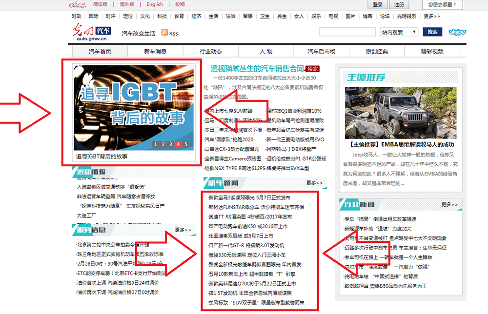Show carousel slide 2
488x314 pixels.
163,144
